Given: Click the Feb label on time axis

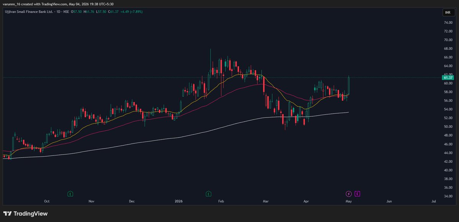Looking at the screenshot, I should click(222, 201).
